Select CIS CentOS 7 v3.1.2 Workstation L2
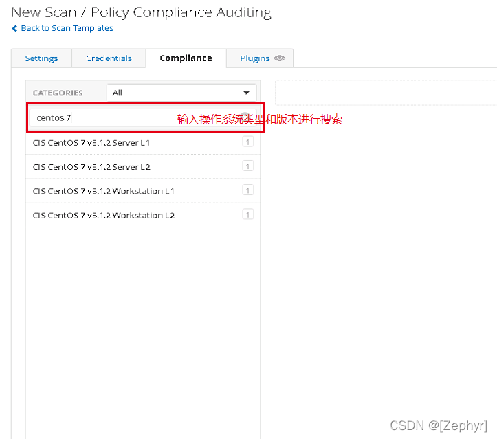Image resolution: width=497 pixels, height=439 pixels. (143, 216)
